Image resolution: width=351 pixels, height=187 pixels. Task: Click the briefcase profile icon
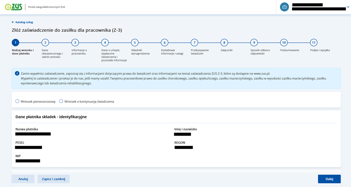[285, 7]
